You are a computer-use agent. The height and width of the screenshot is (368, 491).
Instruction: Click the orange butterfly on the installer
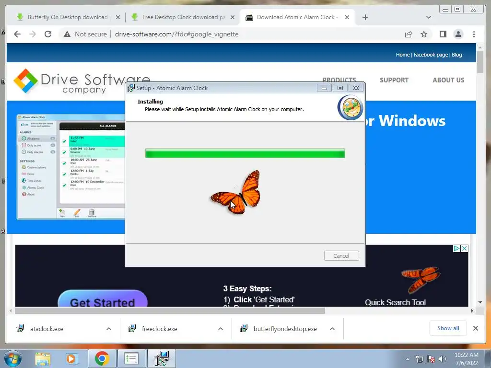[236, 193]
